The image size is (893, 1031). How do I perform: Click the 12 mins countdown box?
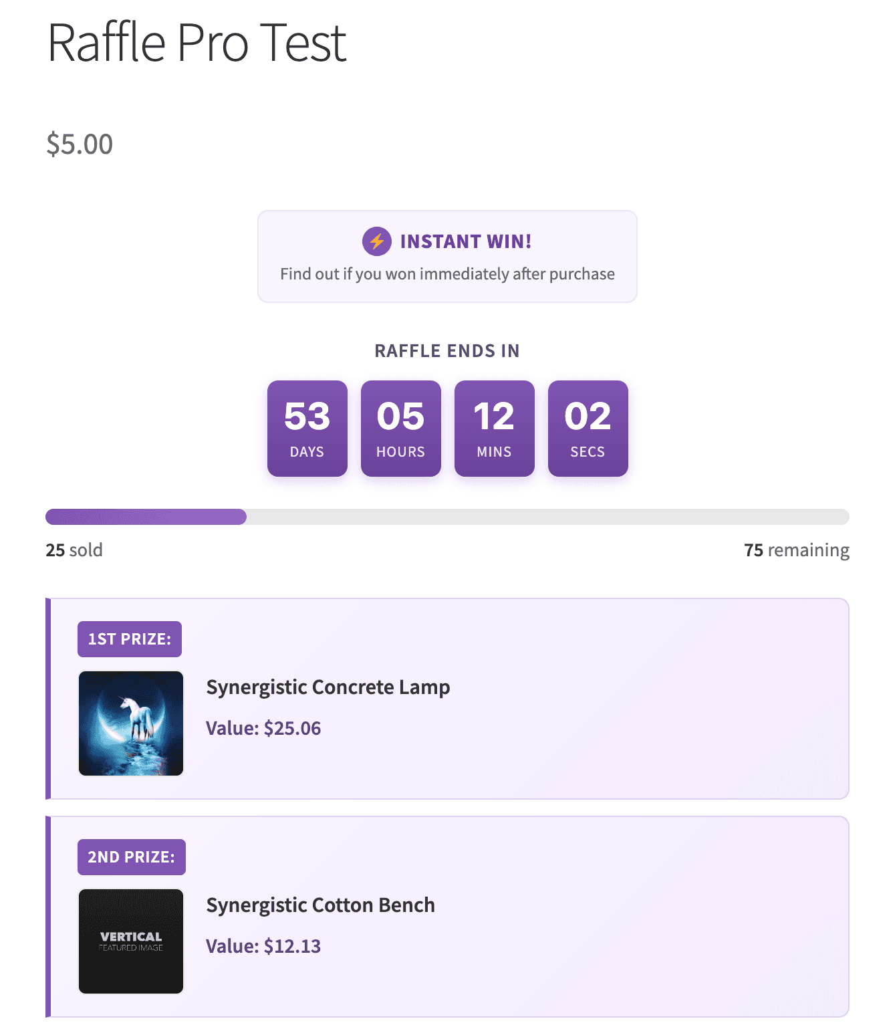pos(495,429)
